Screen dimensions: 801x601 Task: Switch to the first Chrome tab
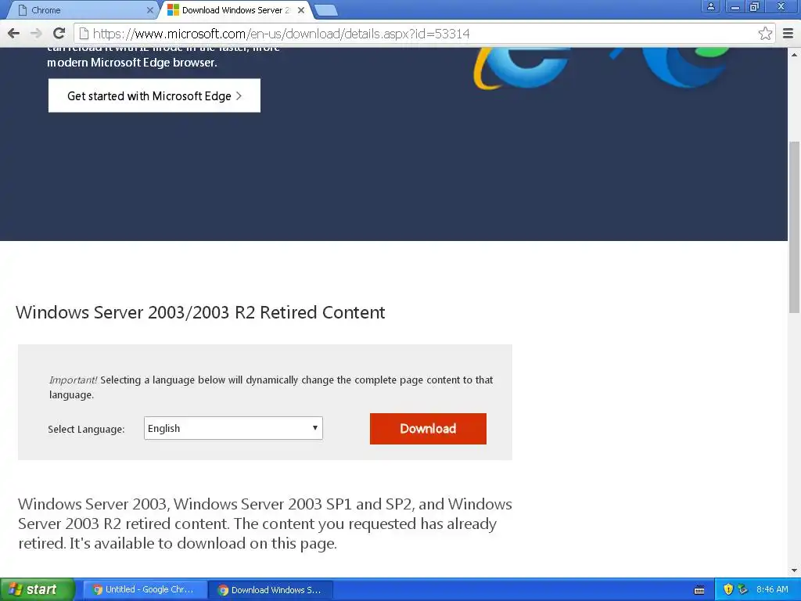click(x=84, y=10)
